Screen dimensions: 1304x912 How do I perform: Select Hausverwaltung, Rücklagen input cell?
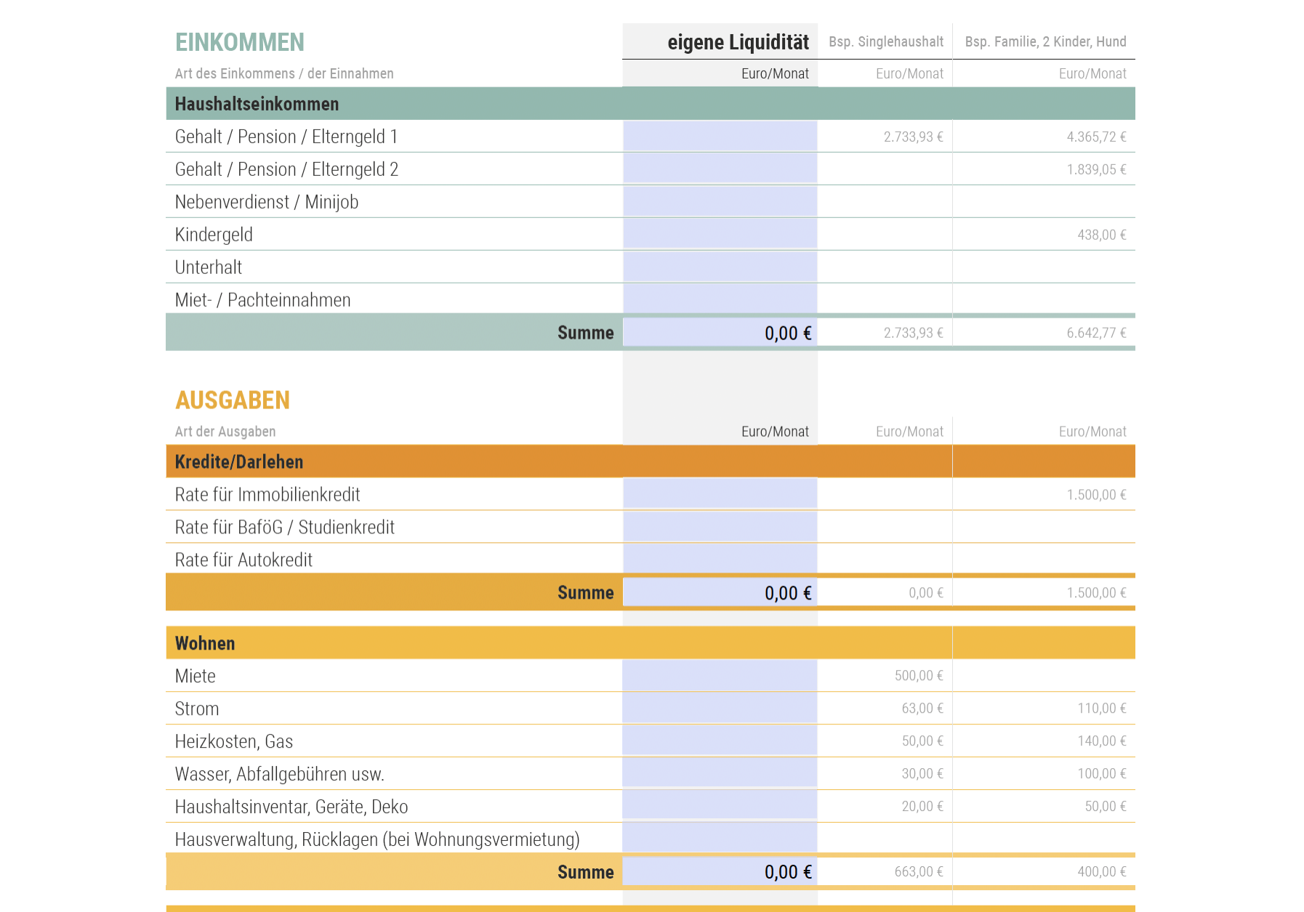pyautogui.click(x=720, y=839)
